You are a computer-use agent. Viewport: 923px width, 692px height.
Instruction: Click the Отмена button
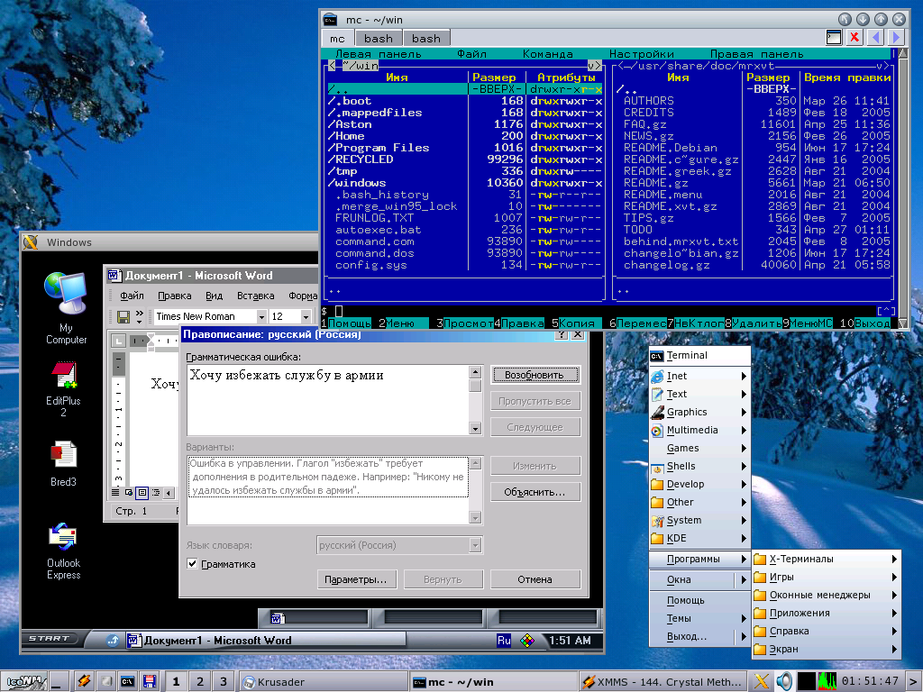pyautogui.click(x=535, y=579)
